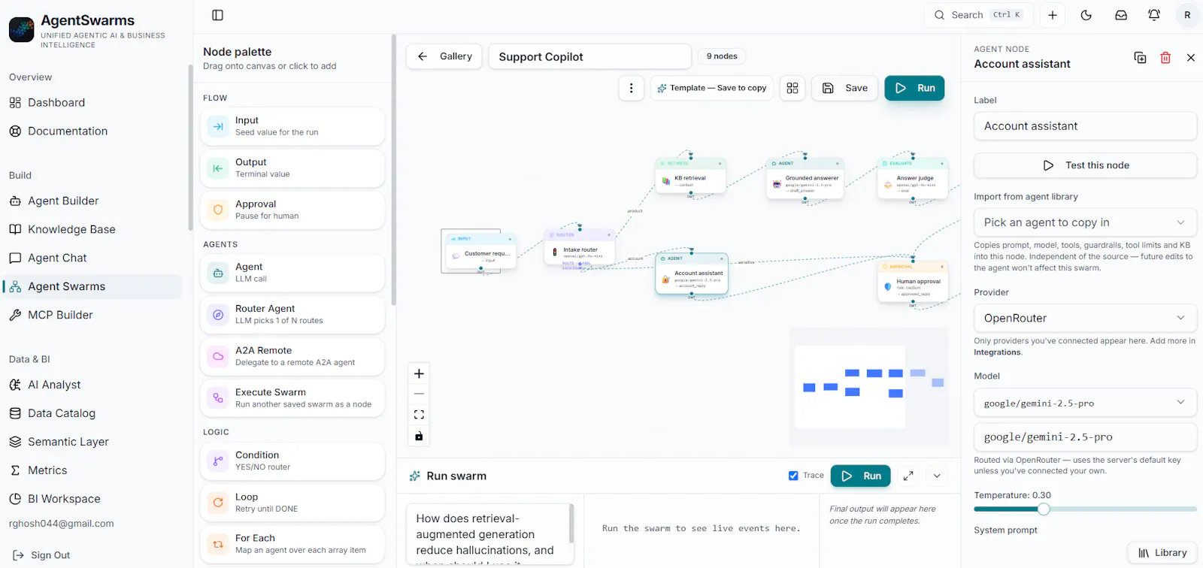Click the grid layout icon button

(792, 88)
